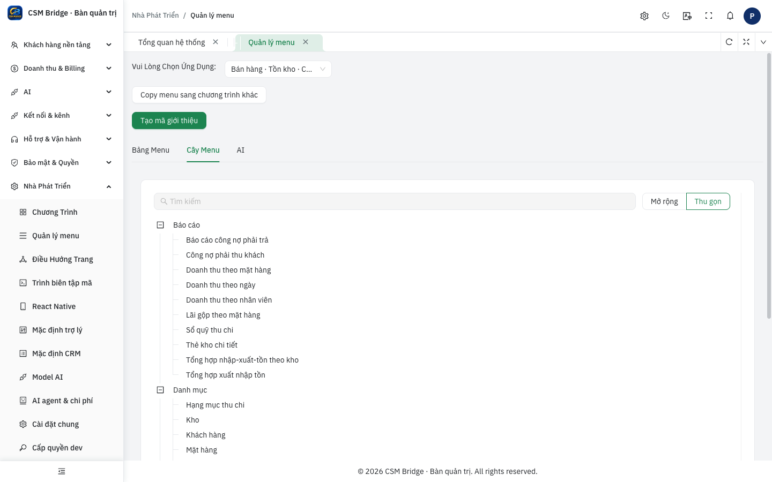Maximize content area with shrink-arrows icon
Screen dimensions: 772x482
click(x=746, y=42)
